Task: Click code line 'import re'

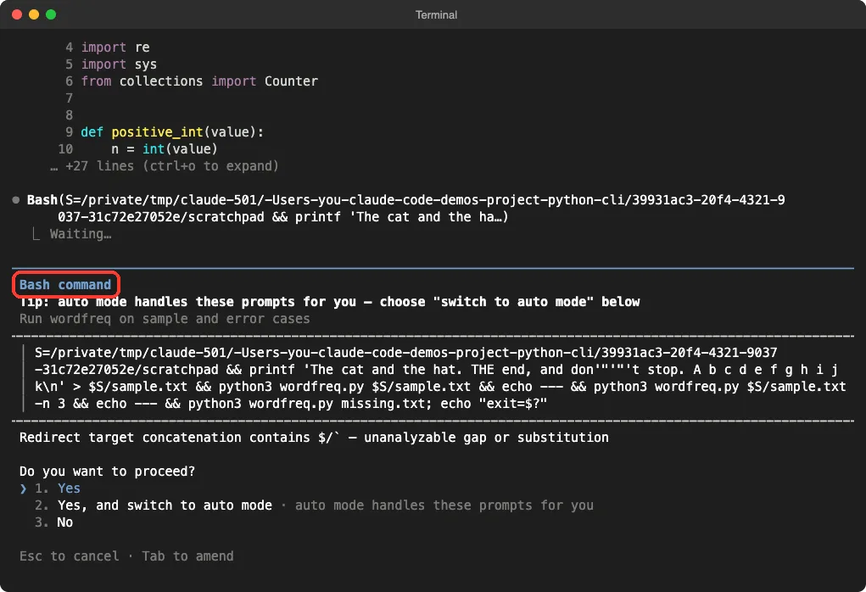Action: [x=115, y=47]
